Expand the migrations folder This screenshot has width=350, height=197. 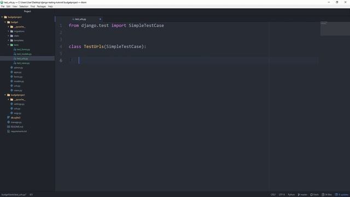pyautogui.click(x=9, y=31)
